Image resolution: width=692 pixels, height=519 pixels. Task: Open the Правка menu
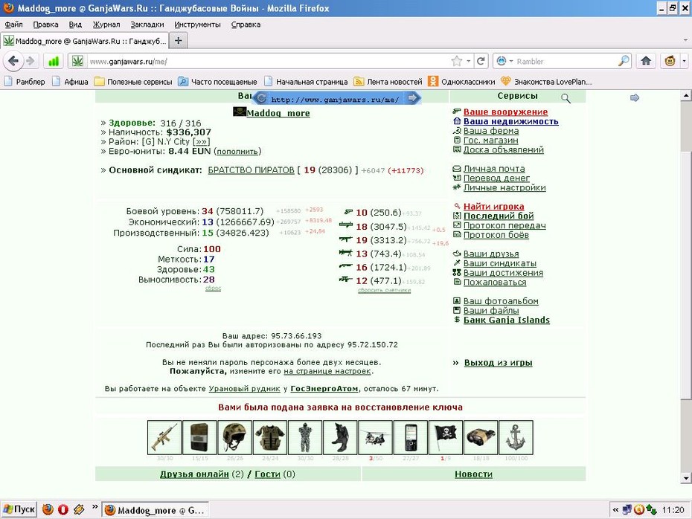(45, 25)
